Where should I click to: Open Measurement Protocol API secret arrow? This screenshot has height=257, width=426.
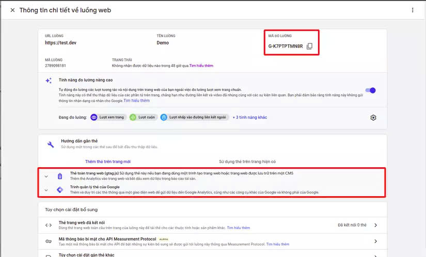point(375,241)
